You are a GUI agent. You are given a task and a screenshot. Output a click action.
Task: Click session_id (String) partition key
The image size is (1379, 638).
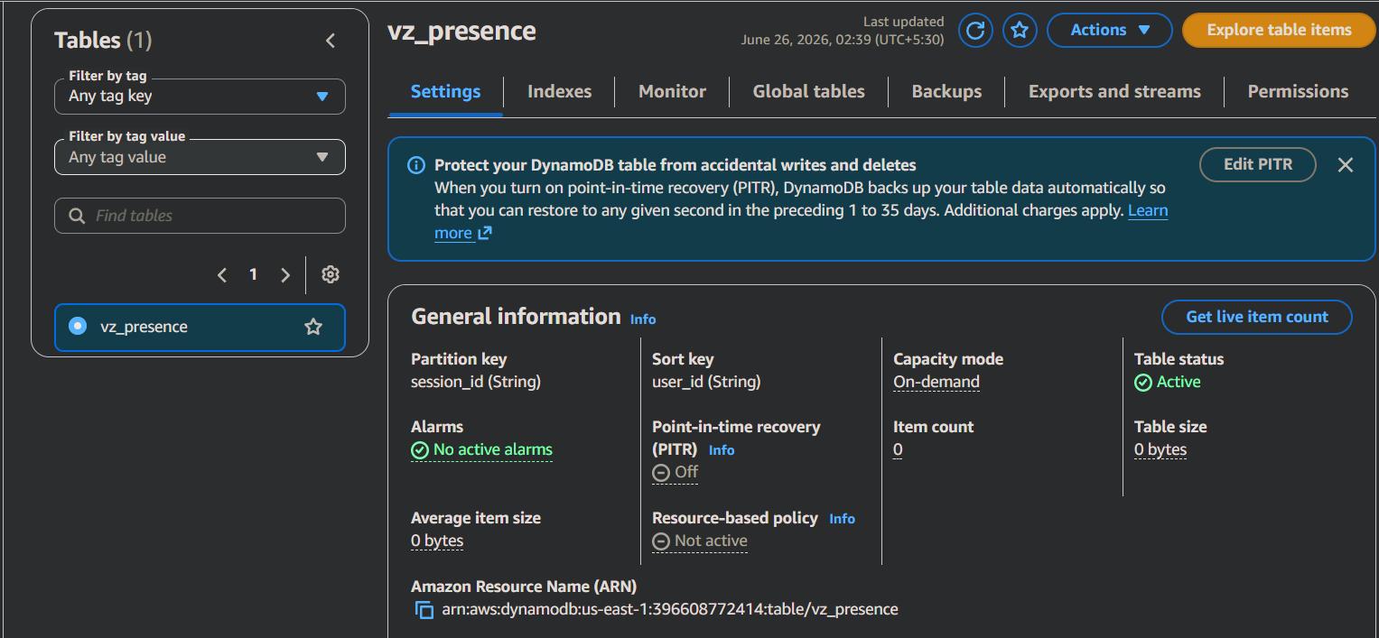(x=476, y=382)
